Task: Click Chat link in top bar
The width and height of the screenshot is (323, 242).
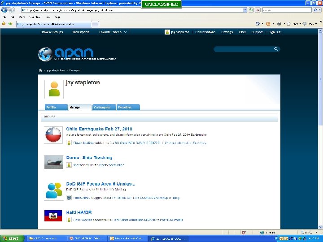Action: coord(242,32)
